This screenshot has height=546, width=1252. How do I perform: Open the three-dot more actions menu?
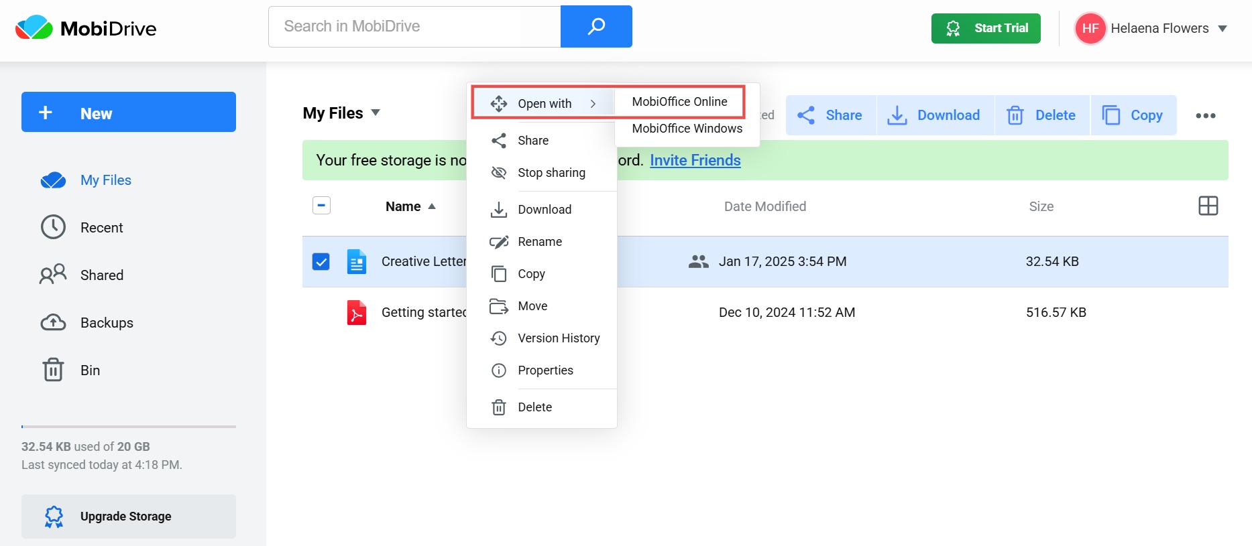point(1205,115)
